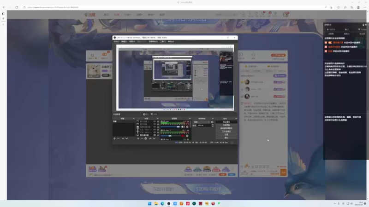Add a source with the plus icon in OBS Sources dock

tap(138, 138)
